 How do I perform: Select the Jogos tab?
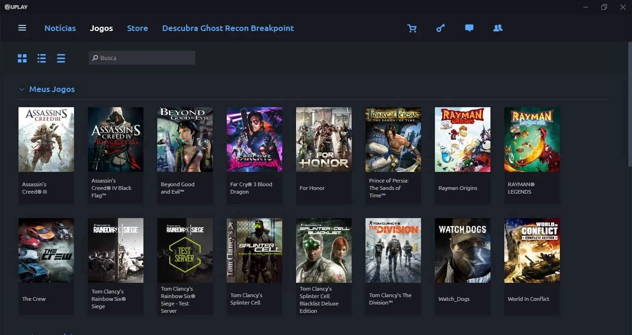tap(101, 28)
